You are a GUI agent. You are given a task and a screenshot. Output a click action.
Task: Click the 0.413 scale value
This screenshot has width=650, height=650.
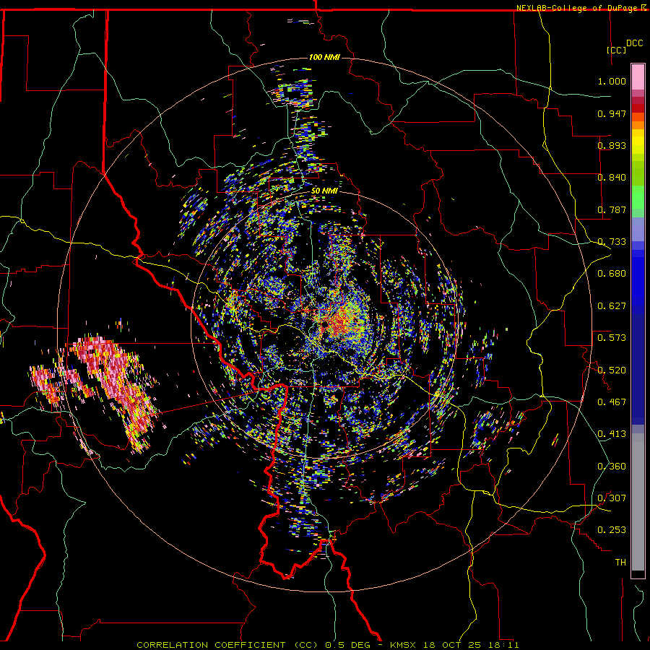point(612,434)
